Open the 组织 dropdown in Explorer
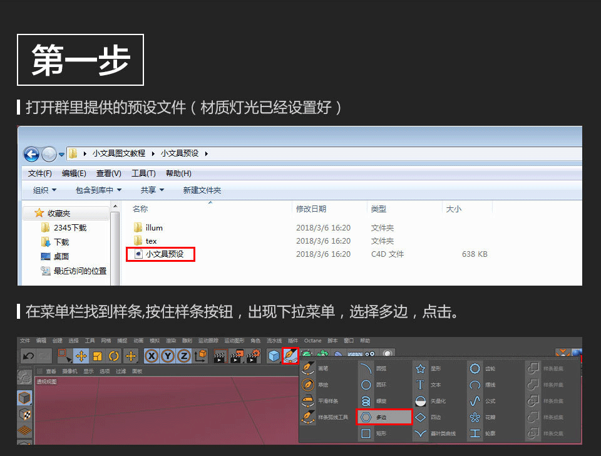This screenshot has height=456, width=601. [43, 190]
